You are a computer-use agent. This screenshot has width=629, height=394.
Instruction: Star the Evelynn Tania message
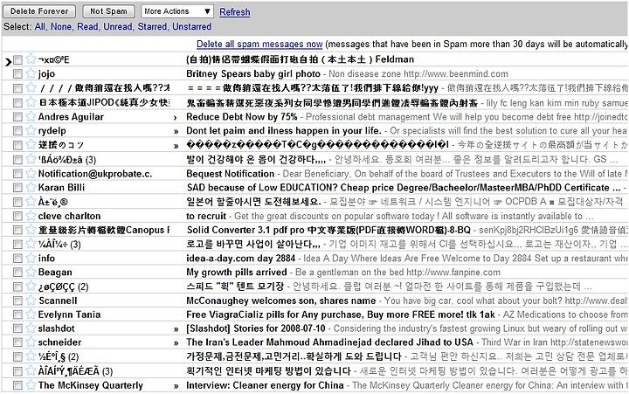point(31,315)
